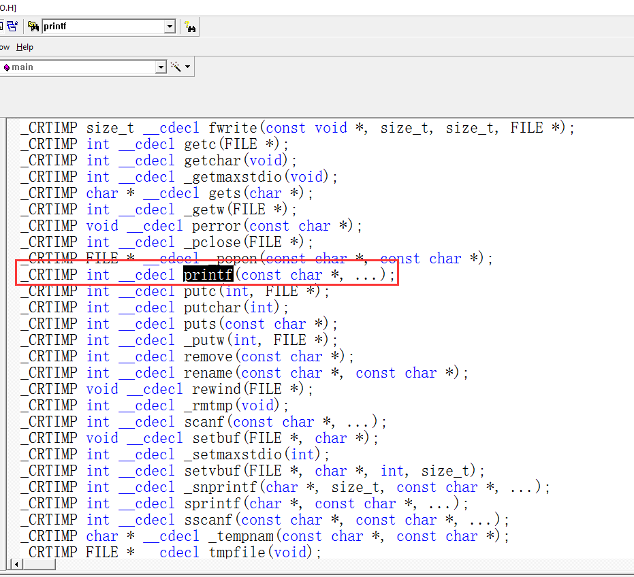Viewport: 634px width, 577px height.
Task: Open the WizardBar actions wand icon
Action: [176, 67]
